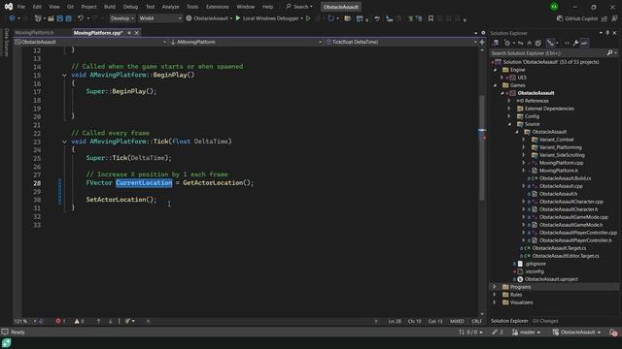Select the MovingPlatform.cpp file in Solution Explorer

click(561, 163)
